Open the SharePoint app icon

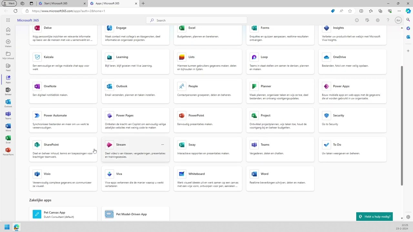click(37, 145)
